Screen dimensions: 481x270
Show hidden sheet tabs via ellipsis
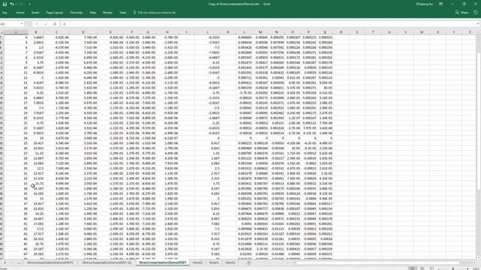pos(19,262)
